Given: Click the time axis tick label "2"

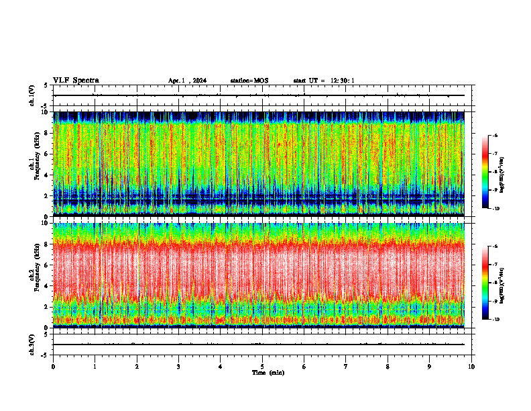Looking at the screenshot, I should [x=137, y=367].
